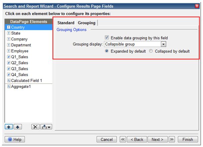Select the Country element in the list
The width and height of the screenshot is (203, 147).
click(x=28, y=27)
